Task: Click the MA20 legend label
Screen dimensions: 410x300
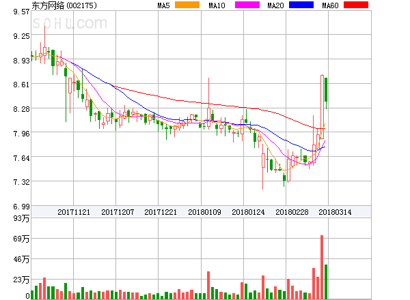Action: (x=275, y=5)
